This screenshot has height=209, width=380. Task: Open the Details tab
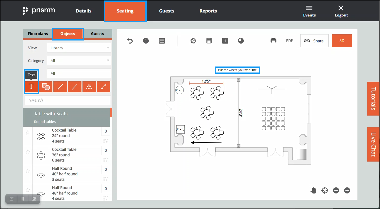84,11
